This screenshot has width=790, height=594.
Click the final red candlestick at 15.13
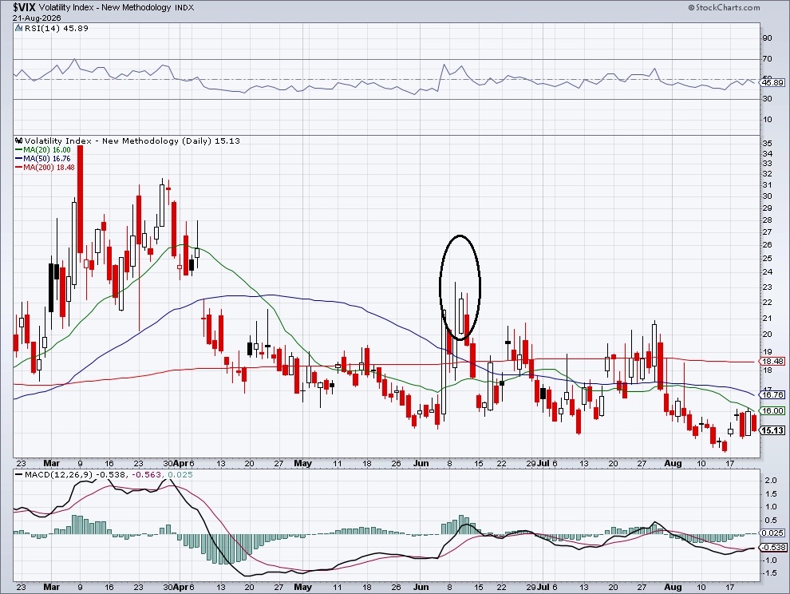754,424
